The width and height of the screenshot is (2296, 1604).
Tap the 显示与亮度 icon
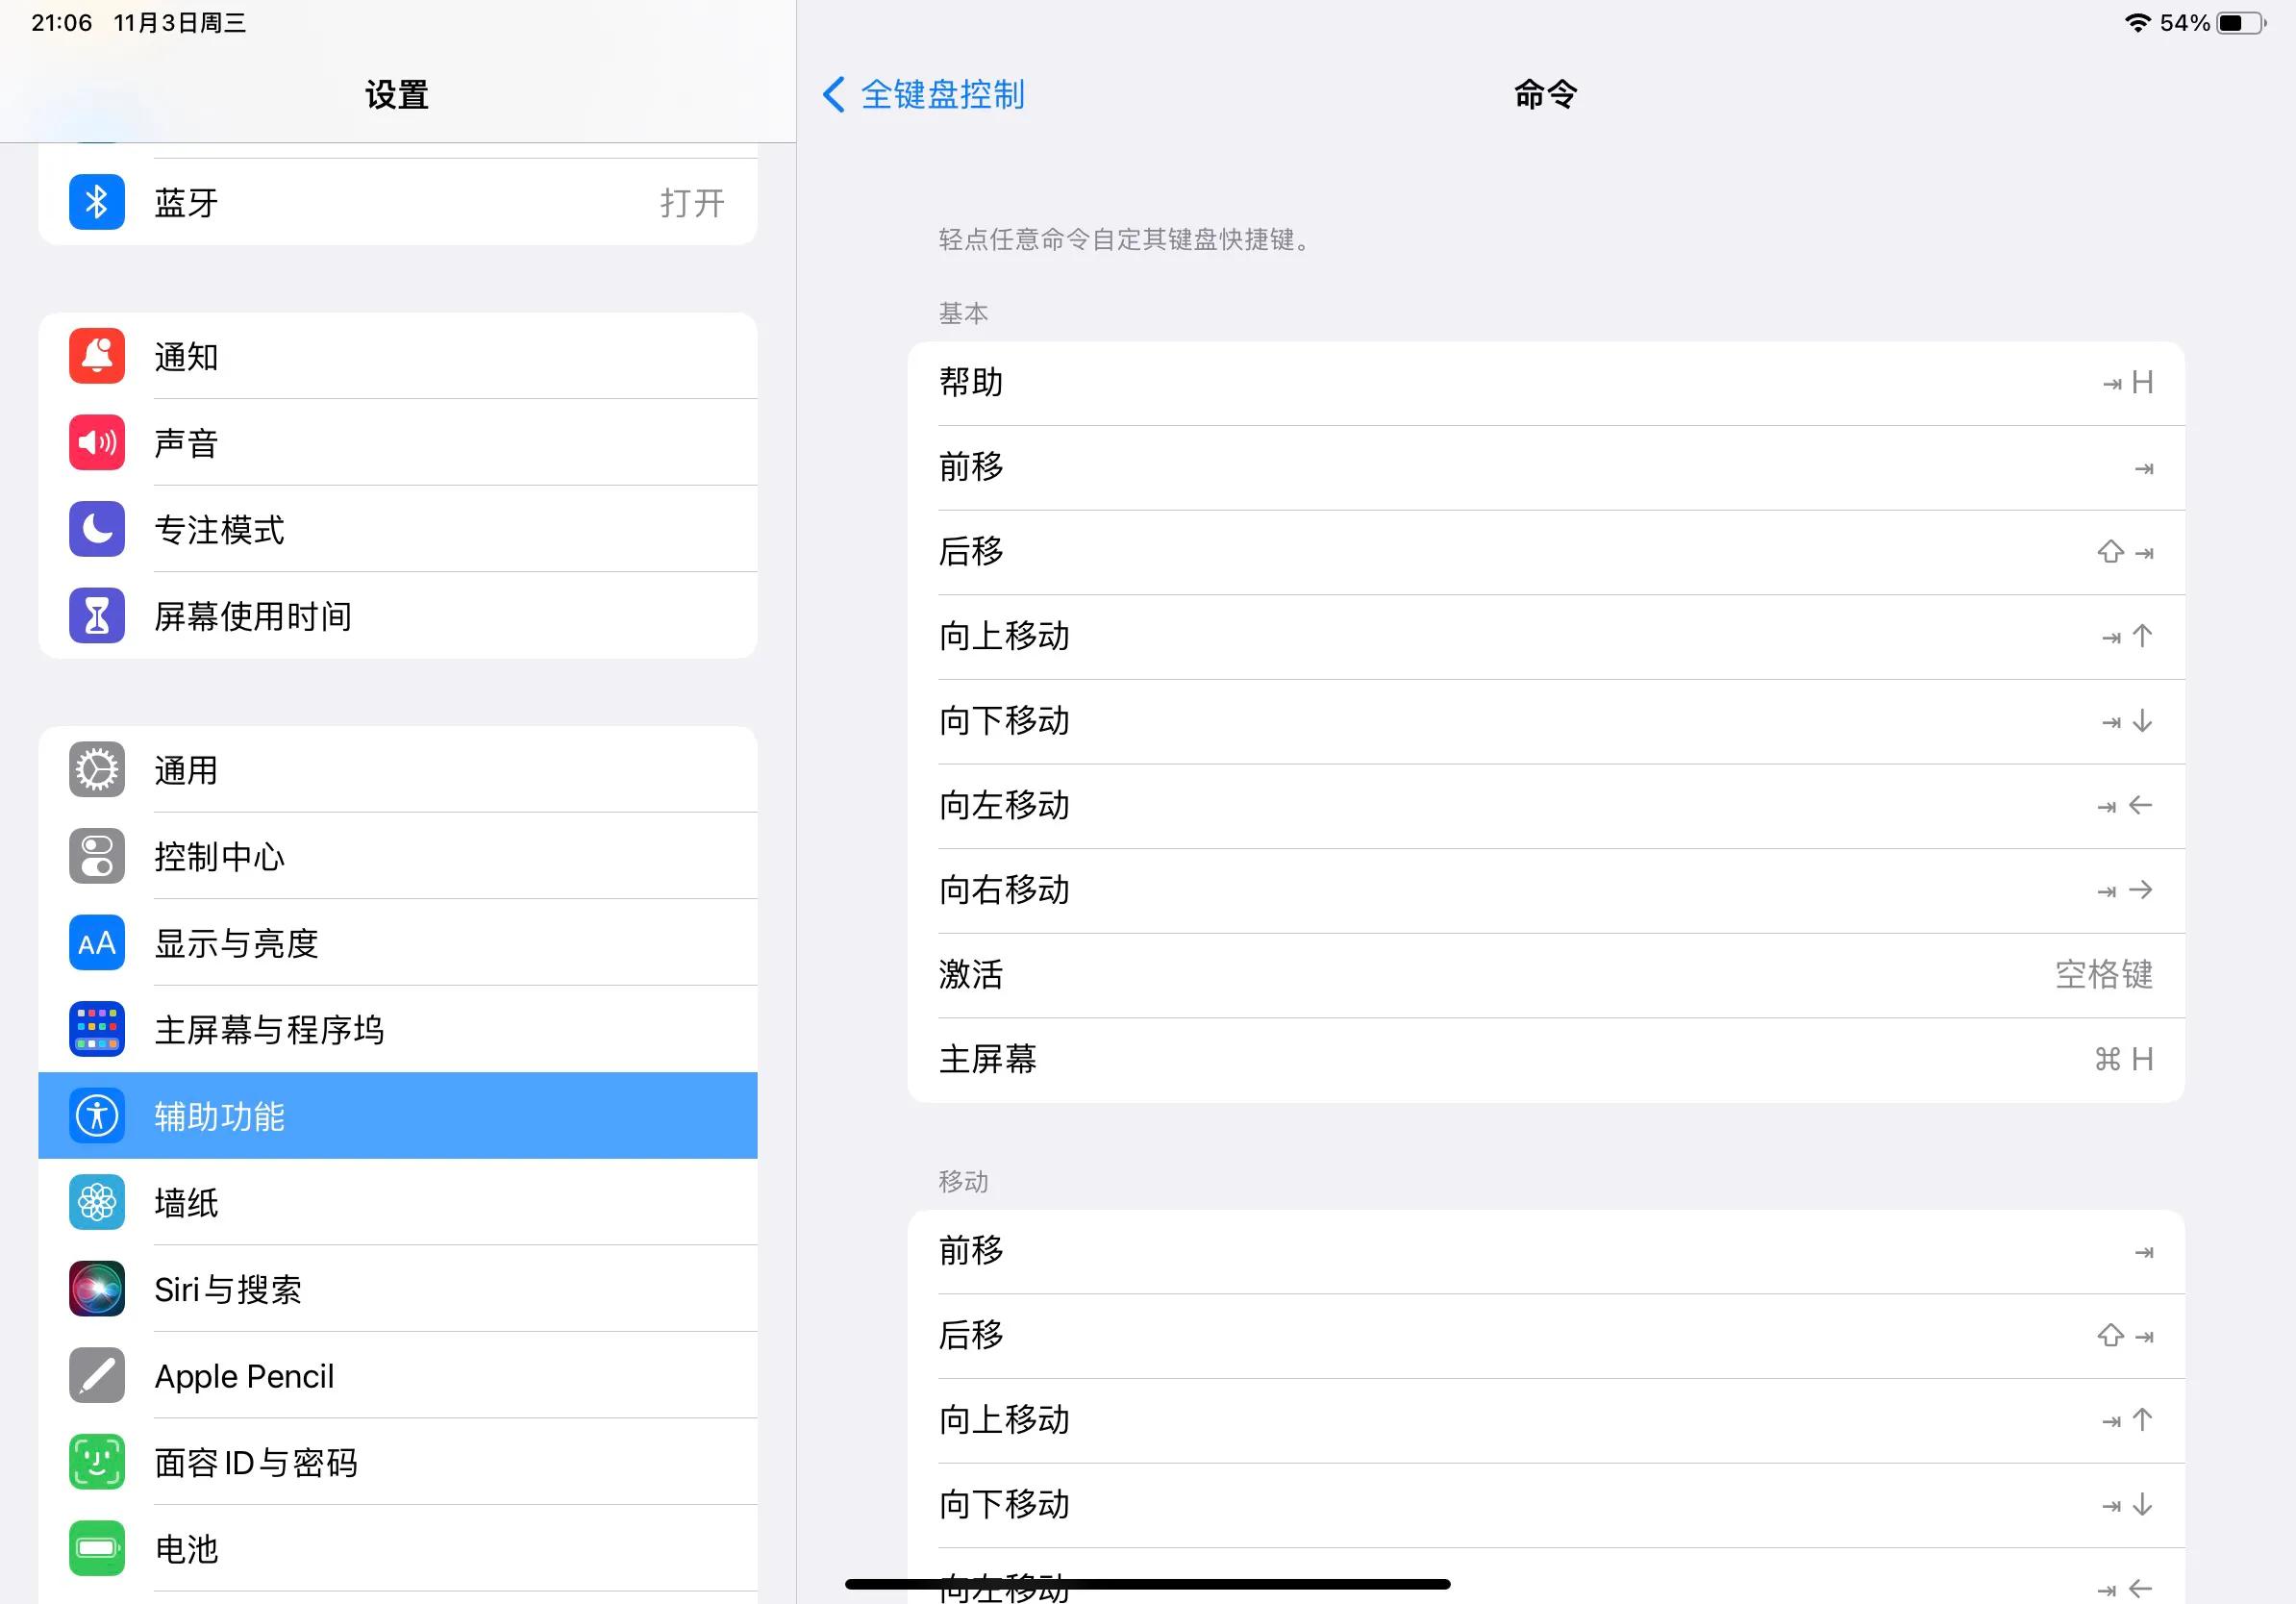coord(96,942)
